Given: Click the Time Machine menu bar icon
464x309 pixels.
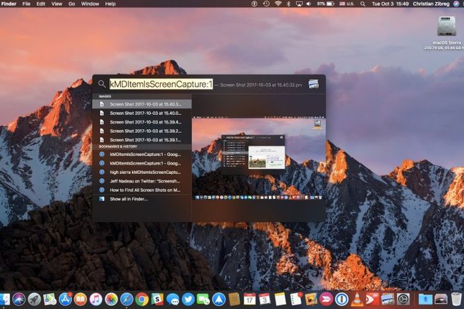Looking at the screenshot, I should click(266, 4).
